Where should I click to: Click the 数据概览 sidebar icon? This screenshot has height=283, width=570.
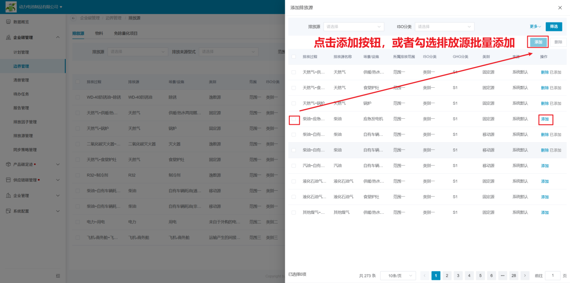(x=8, y=22)
